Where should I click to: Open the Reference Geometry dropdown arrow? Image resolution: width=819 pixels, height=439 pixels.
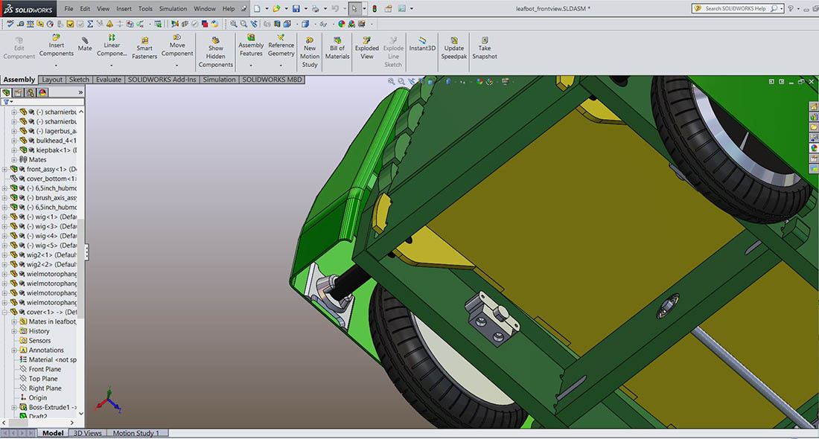coord(281,65)
